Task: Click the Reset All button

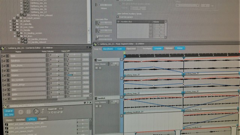Action: pyautogui.click(x=52, y=109)
